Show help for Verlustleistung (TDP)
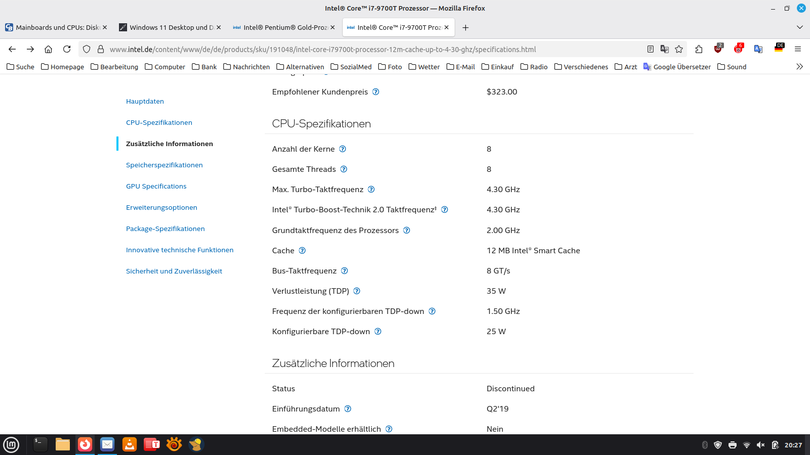The image size is (810, 455). click(357, 291)
